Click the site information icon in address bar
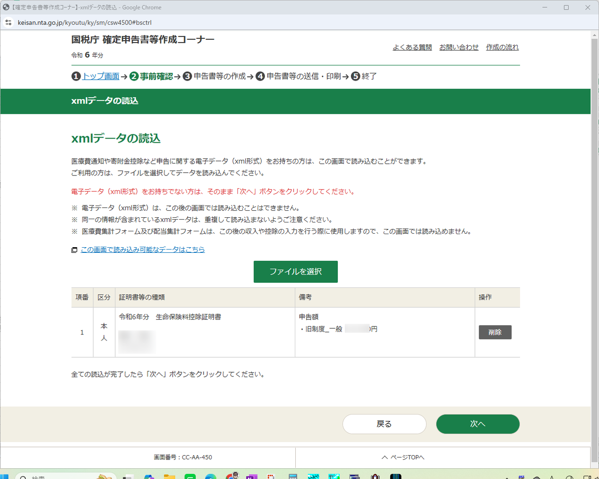The width and height of the screenshot is (599, 479). tap(8, 22)
